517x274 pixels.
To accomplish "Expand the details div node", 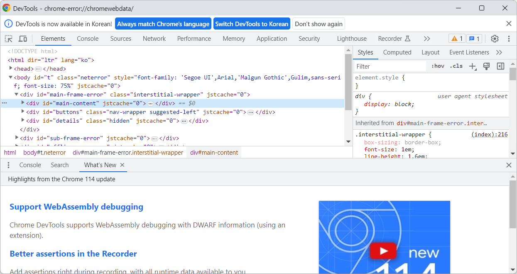I will click(x=23, y=121).
